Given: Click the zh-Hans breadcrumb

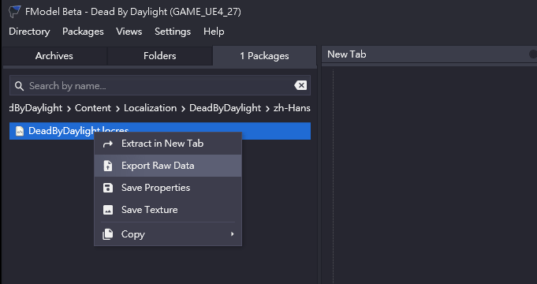Looking at the screenshot, I should coord(292,108).
